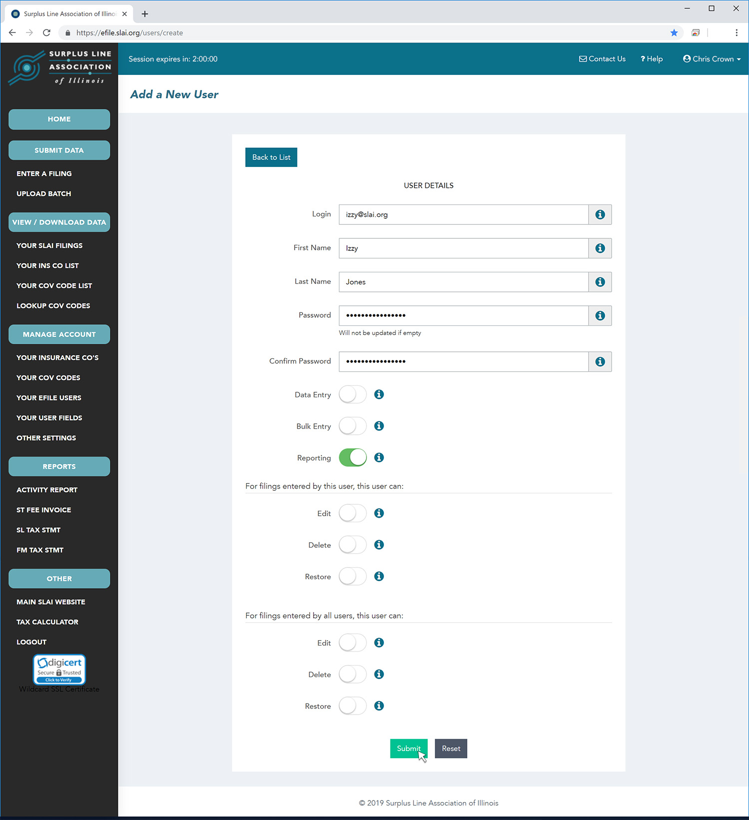The height and width of the screenshot is (820, 749).
Task: Click the DigiCert Secure Trusted badge
Action: click(59, 670)
